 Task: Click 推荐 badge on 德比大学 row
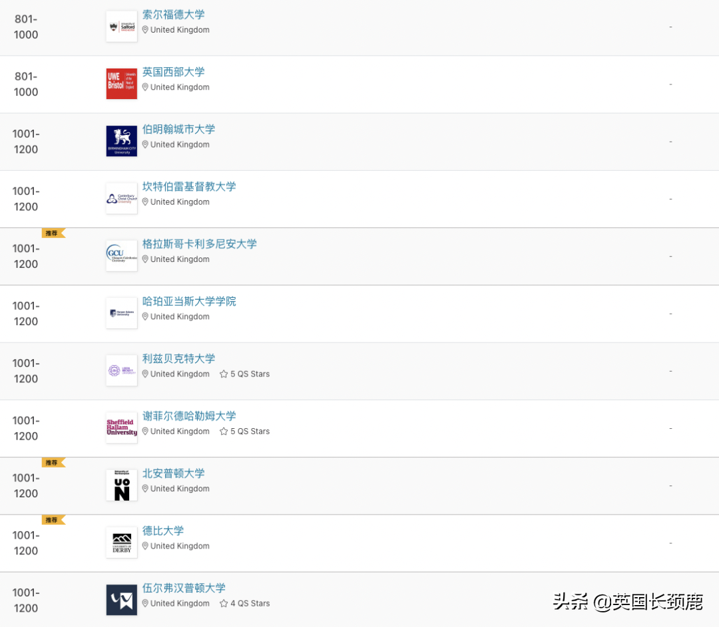point(53,520)
